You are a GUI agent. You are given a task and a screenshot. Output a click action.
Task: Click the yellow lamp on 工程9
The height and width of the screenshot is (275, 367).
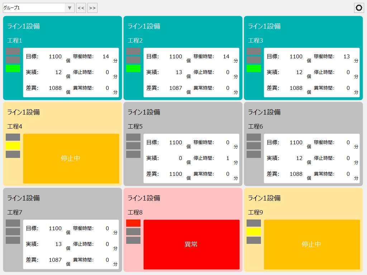pos(254,232)
